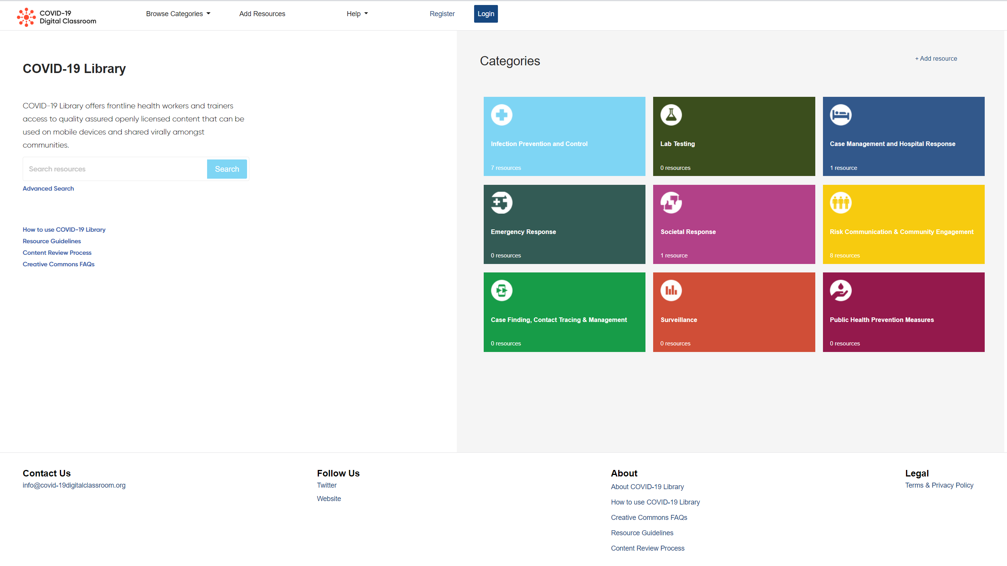Click the '8 resources' count text
This screenshot has width=1007, height=566.
[844, 255]
